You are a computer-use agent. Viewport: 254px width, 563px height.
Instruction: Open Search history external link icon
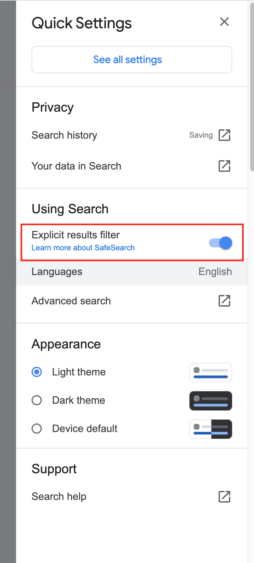pos(224,135)
